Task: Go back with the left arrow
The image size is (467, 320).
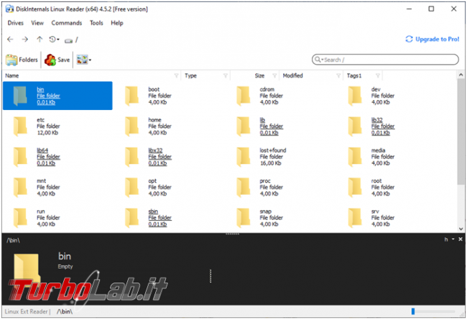Action: coord(10,40)
